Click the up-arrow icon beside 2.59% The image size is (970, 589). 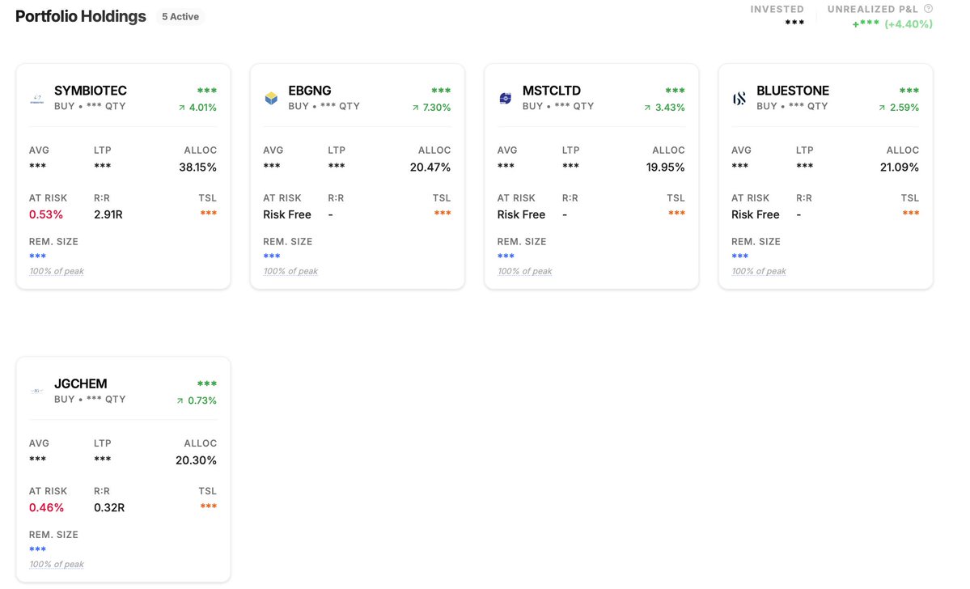(x=882, y=108)
